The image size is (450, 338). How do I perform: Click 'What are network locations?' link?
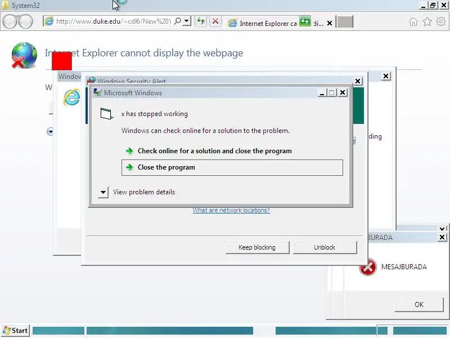pos(231,210)
